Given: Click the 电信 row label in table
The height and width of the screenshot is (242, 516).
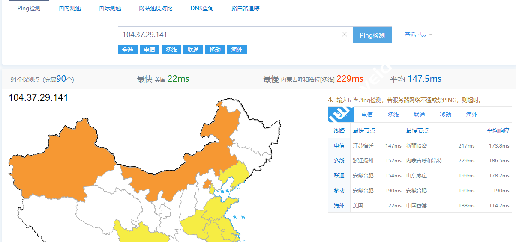Looking at the screenshot, I should (339, 146).
